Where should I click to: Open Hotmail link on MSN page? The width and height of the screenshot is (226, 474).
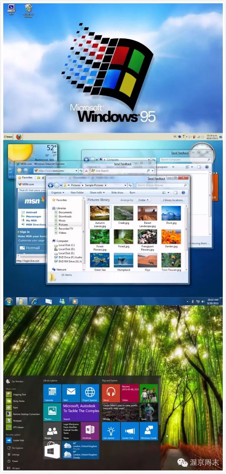[x=31, y=212]
